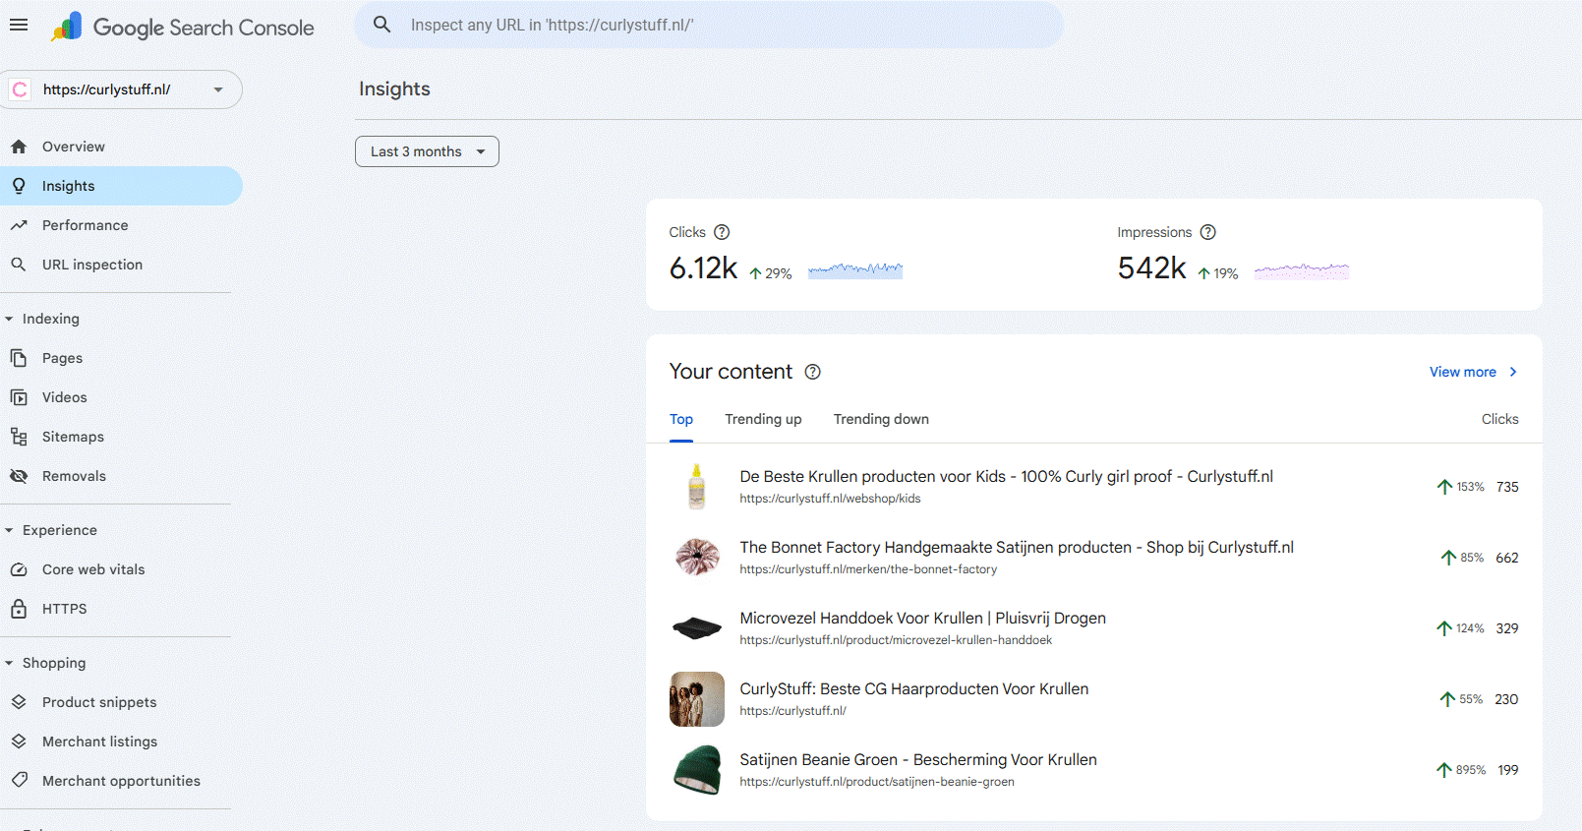Click the Pages icon in sidebar
1582x831 pixels.
coord(19,358)
